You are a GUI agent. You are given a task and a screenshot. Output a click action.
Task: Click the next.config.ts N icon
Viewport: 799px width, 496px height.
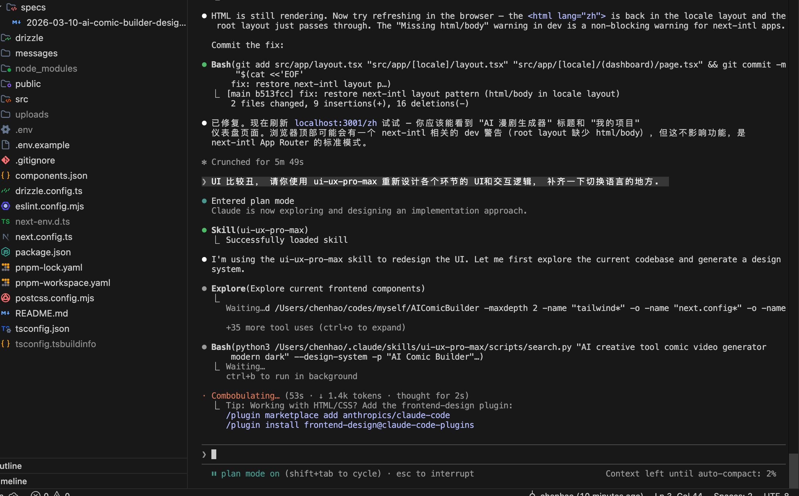[6, 237]
